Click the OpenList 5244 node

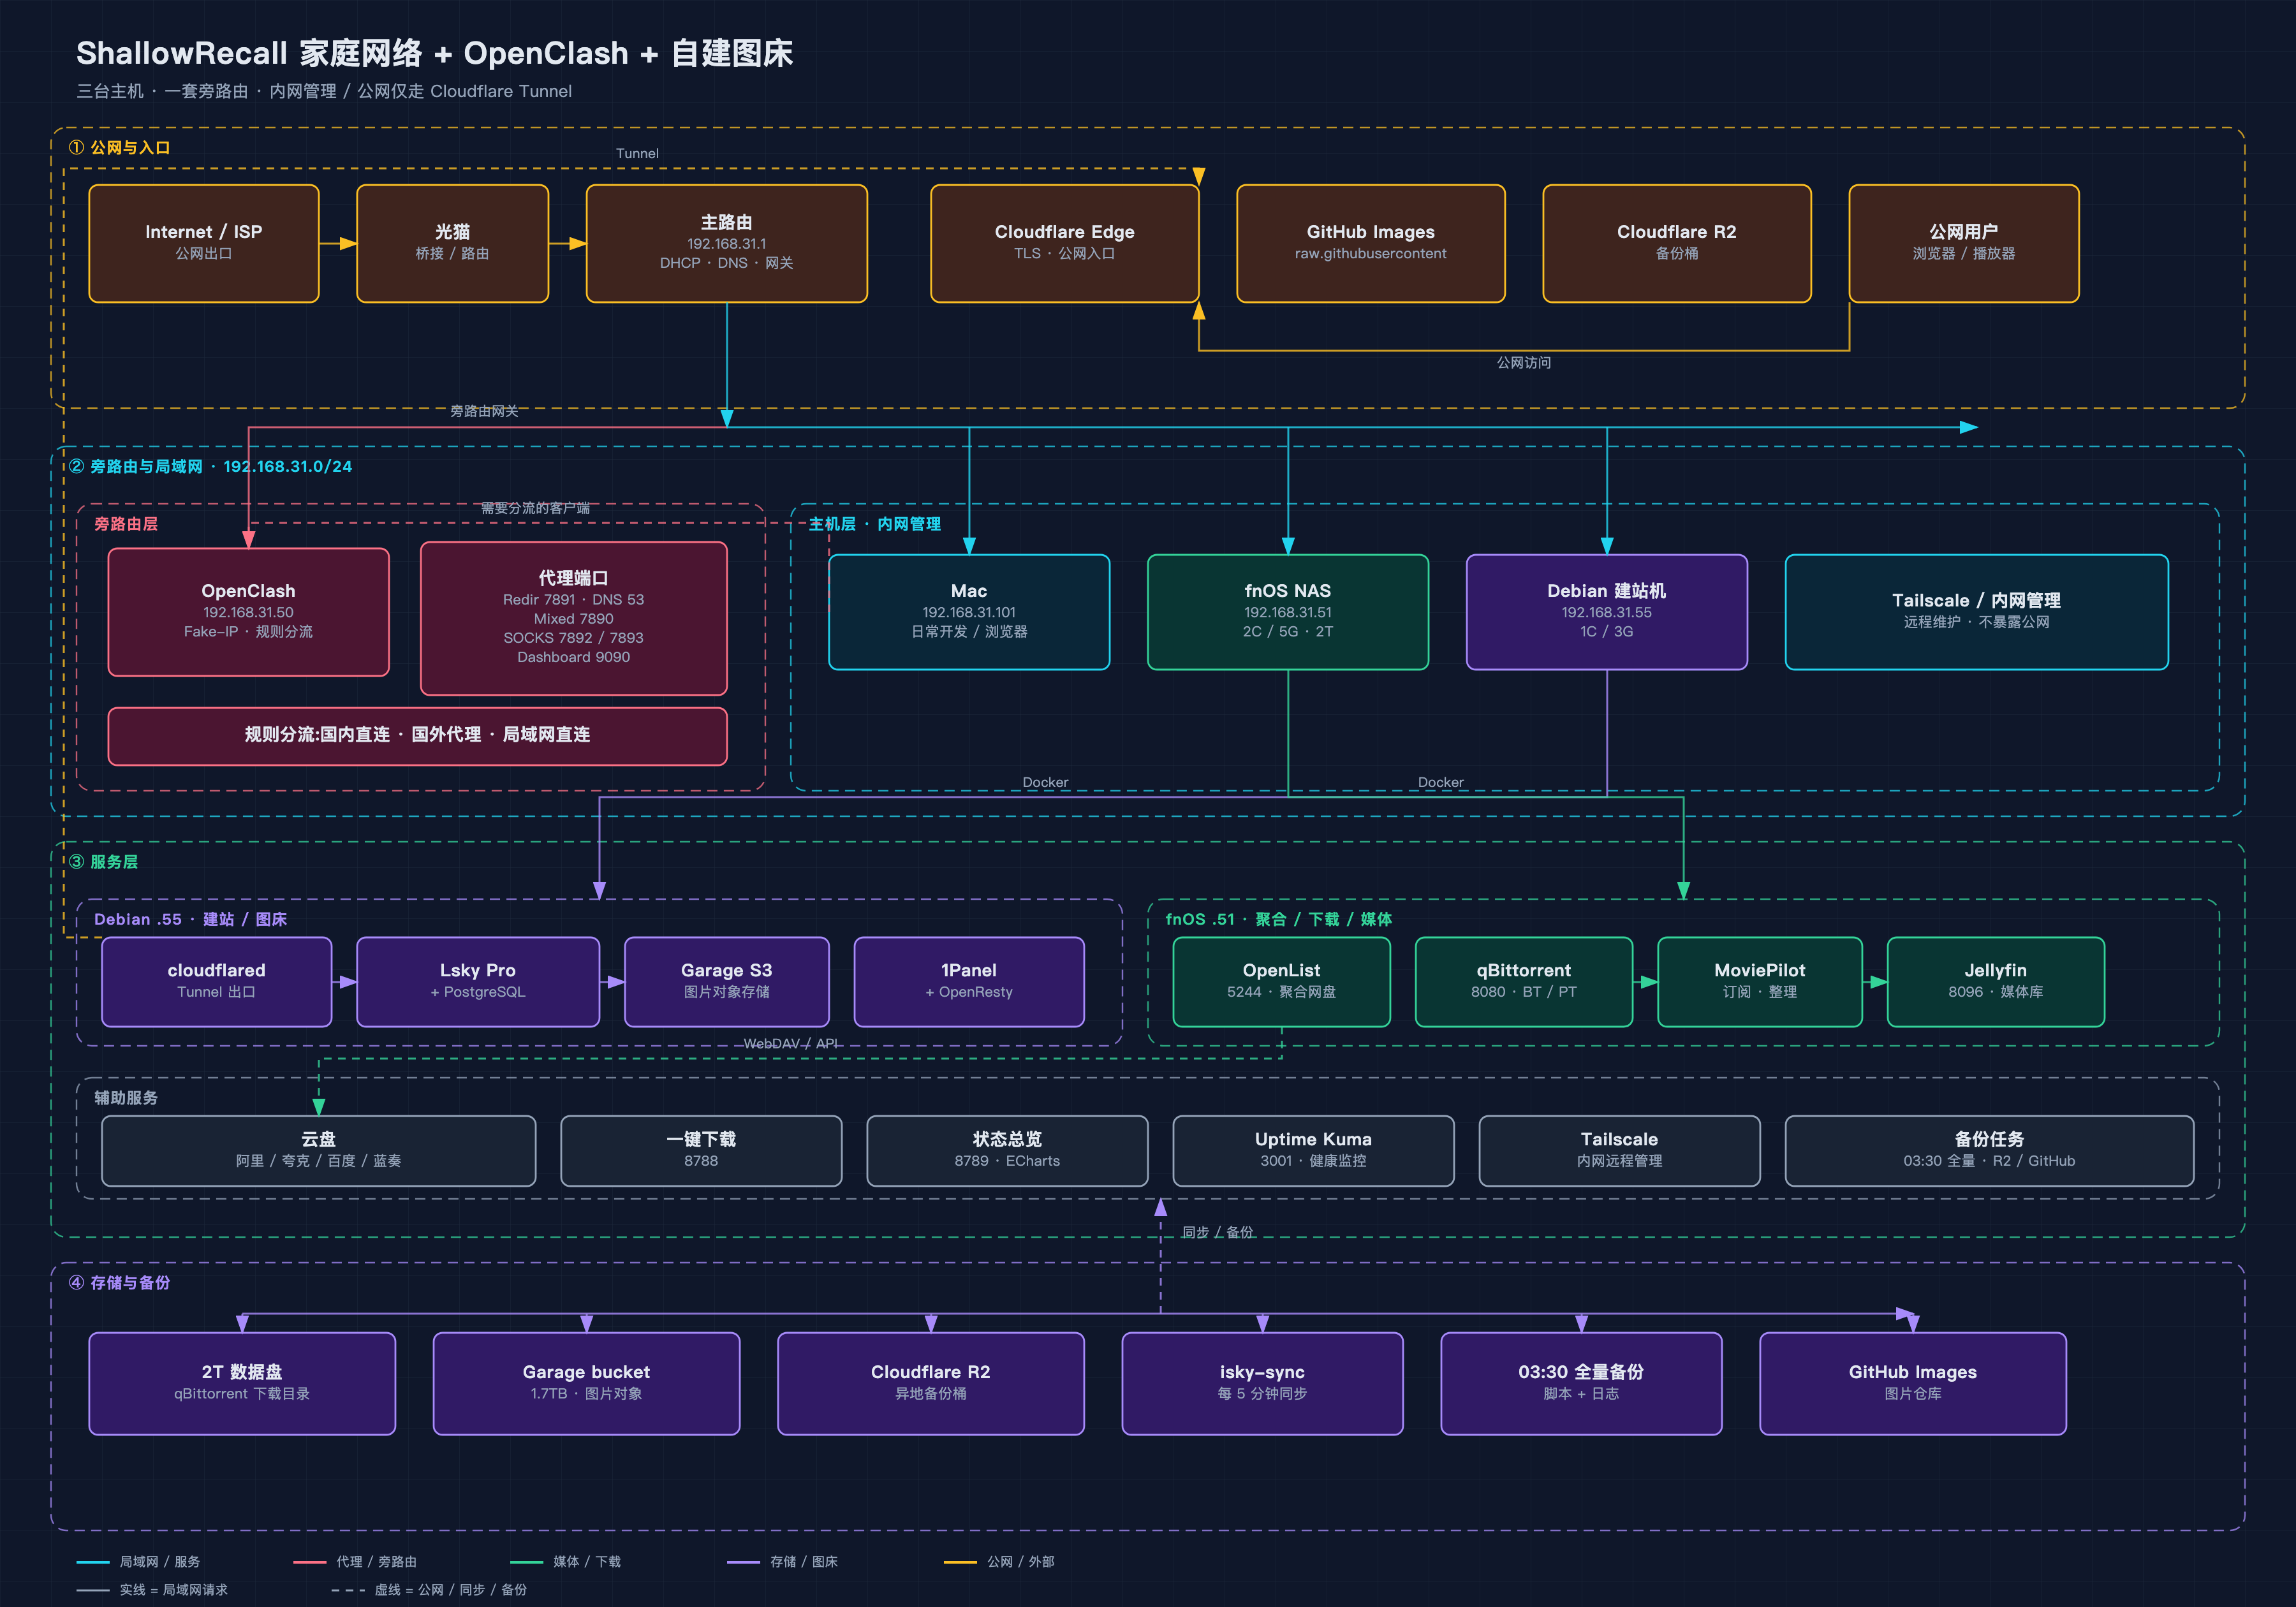pos(1281,982)
